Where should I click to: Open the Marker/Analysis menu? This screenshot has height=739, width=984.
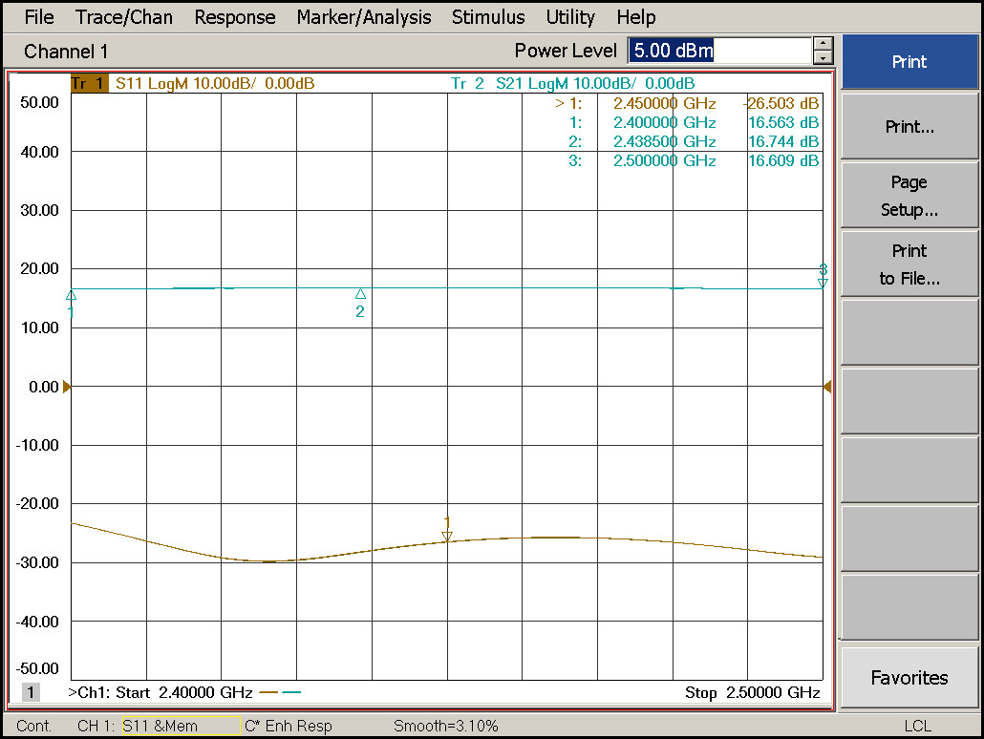[364, 17]
